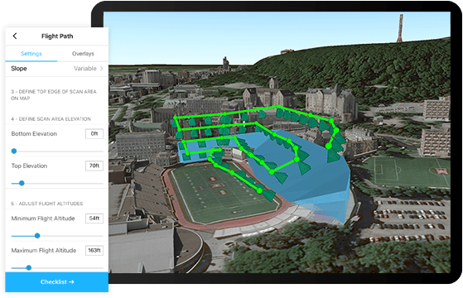Click the 'Top Elevation' label
The height and width of the screenshot is (298, 463).
coord(29,166)
